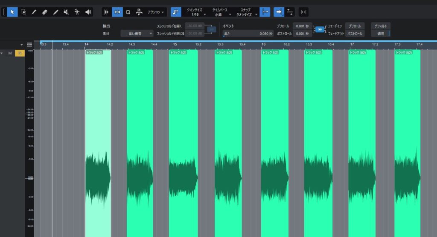Choose the Listen speaker tool

[x=88, y=12]
